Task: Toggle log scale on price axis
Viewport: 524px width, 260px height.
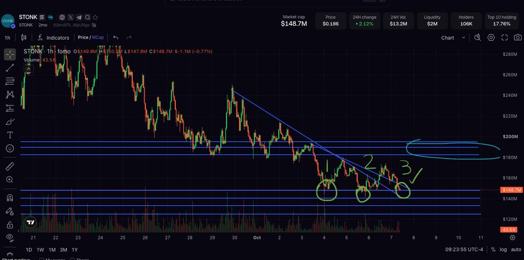Action: pos(503,250)
